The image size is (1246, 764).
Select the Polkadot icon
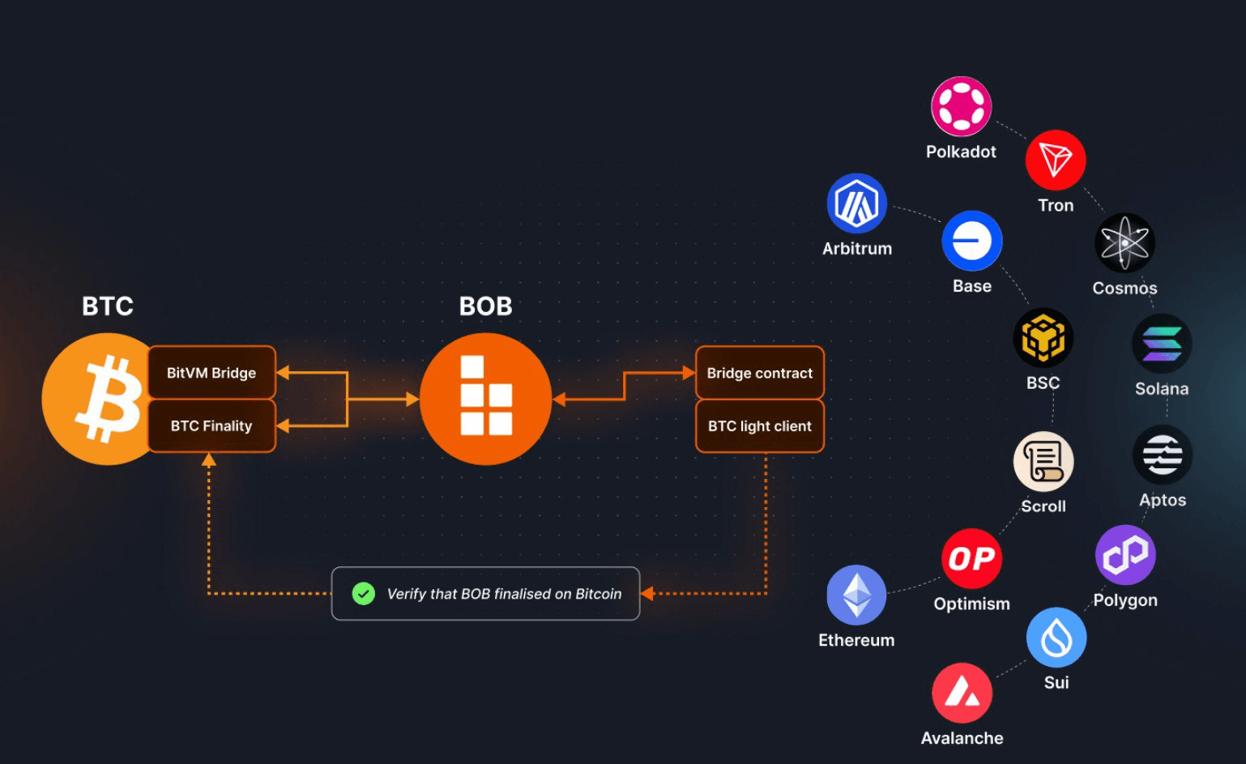(961, 106)
